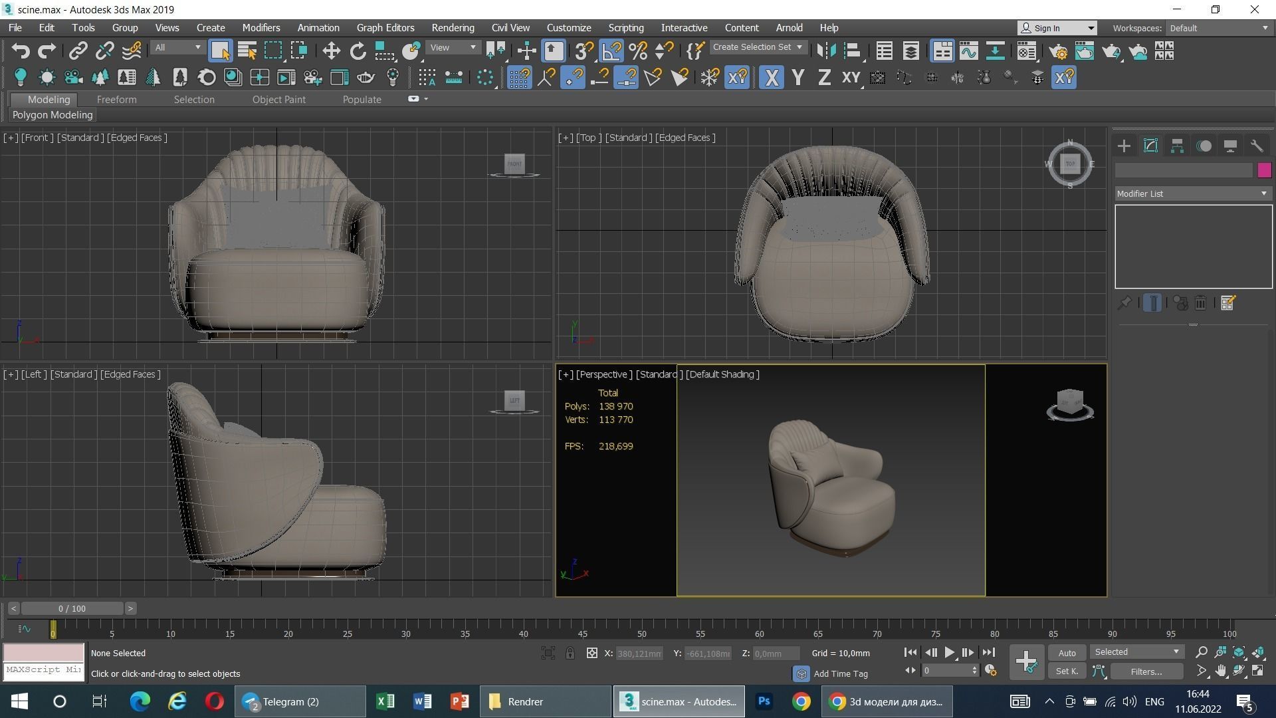Click Add Time Tag label
This screenshot has height=718, width=1276.
pos(840,673)
